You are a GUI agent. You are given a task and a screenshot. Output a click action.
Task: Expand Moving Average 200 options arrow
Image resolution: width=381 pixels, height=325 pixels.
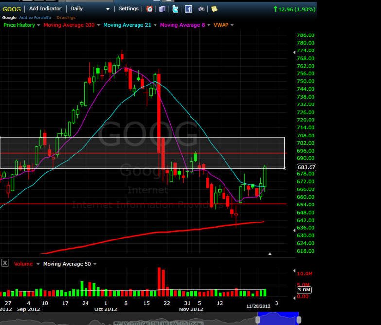pyautogui.click(x=99, y=25)
